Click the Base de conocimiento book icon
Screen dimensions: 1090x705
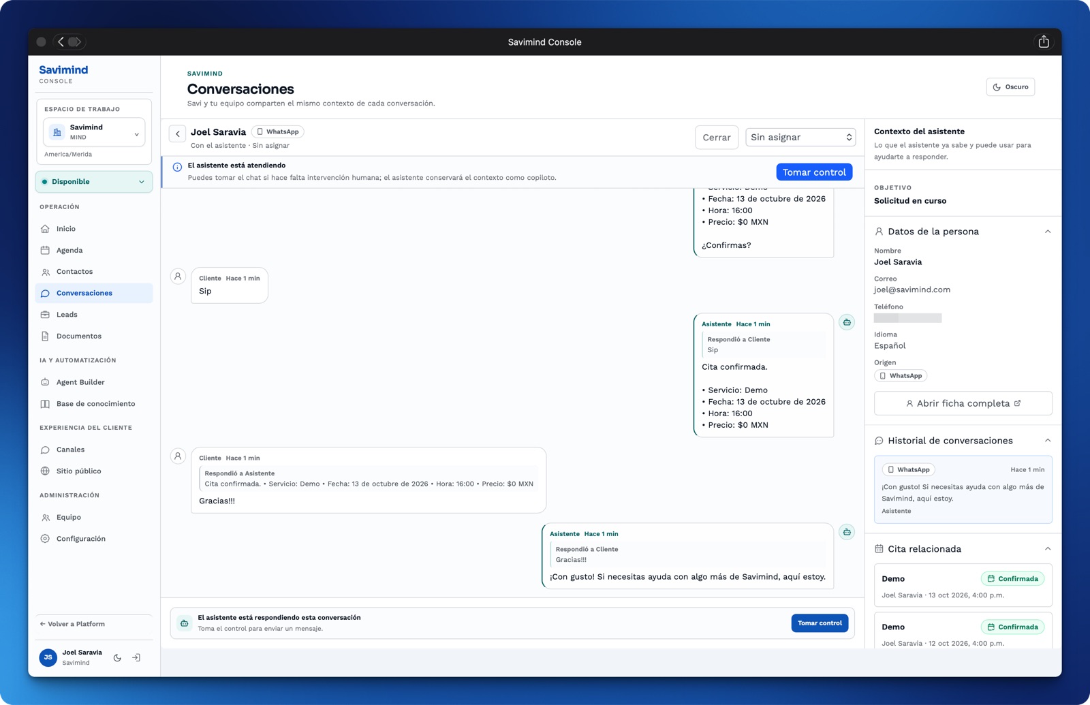[x=45, y=404]
